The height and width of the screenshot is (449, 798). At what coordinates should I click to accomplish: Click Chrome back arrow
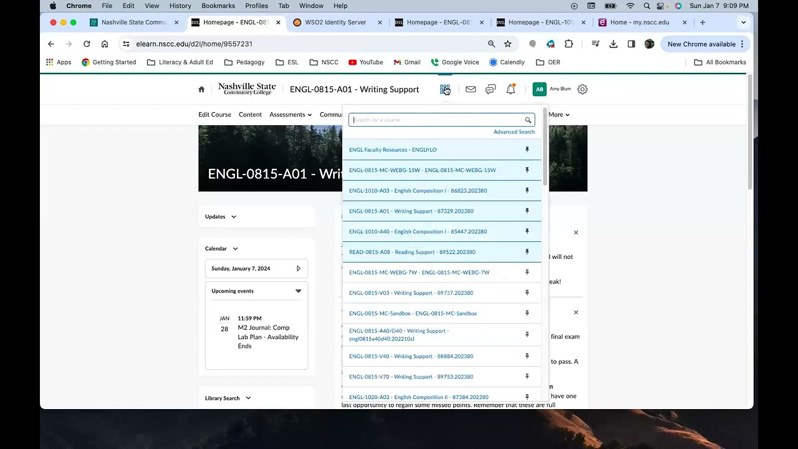click(51, 44)
